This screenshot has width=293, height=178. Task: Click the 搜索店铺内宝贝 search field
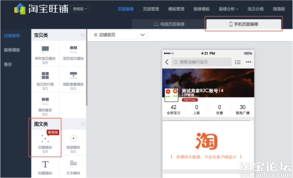click(201, 62)
